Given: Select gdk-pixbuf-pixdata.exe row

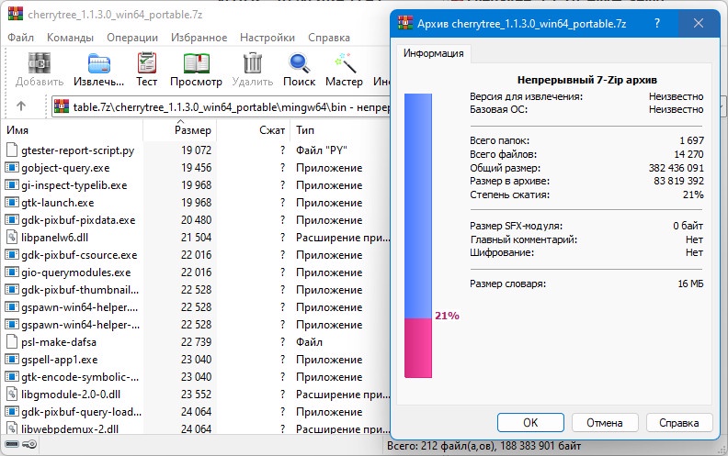Looking at the screenshot, I should click(x=196, y=220).
